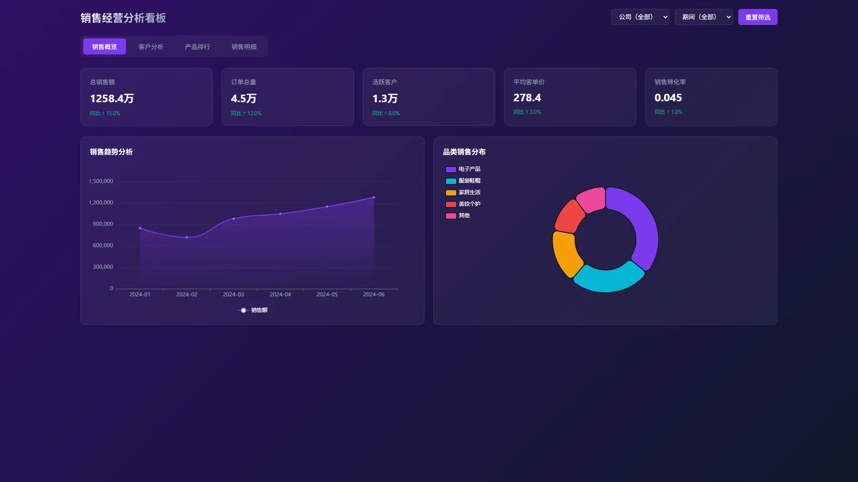Toggle the 家居生活 legend item
858x482 pixels.
pos(463,193)
